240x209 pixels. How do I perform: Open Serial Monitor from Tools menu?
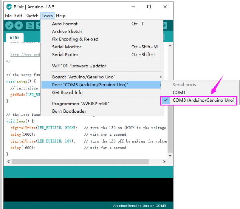pyautogui.click(x=102, y=47)
